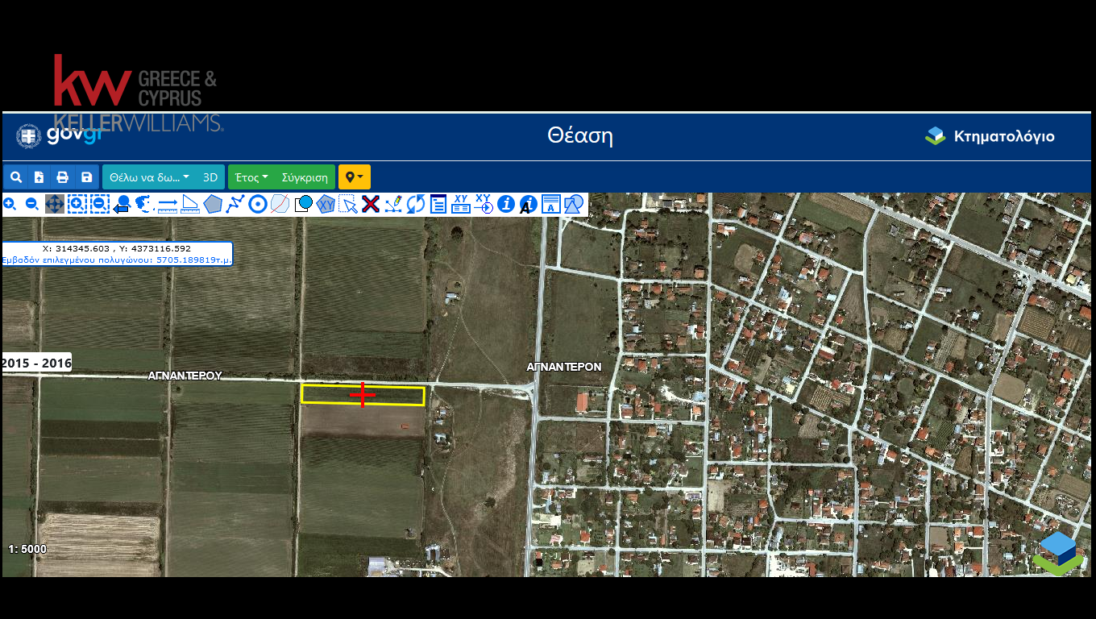This screenshot has height=619, width=1096.
Task: Zoom to full Greece extent
Action: (144, 204)
